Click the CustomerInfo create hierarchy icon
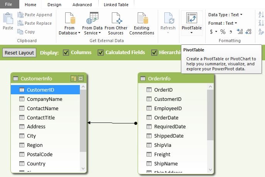Screen dimensions: 265x177 click(x=74, y=78)
